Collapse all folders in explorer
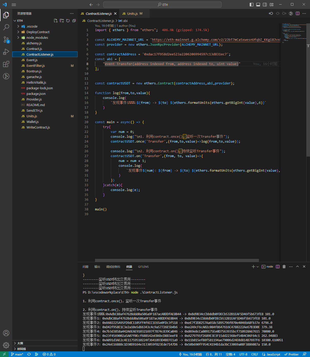 pyautogui.click(x=74, y=21)
